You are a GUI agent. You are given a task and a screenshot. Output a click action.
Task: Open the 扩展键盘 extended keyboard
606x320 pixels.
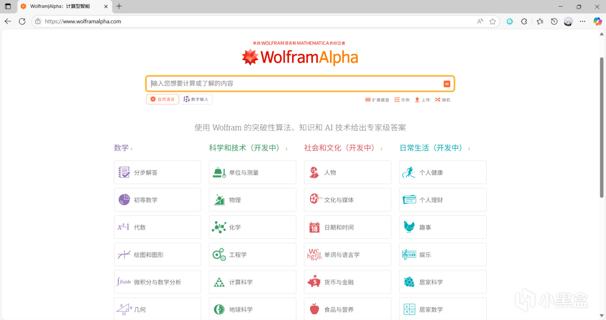tap(377, 100)
